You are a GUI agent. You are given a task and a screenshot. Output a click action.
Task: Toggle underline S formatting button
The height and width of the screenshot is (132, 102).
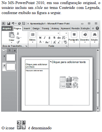pyautogui.click(x=49, y=38)
